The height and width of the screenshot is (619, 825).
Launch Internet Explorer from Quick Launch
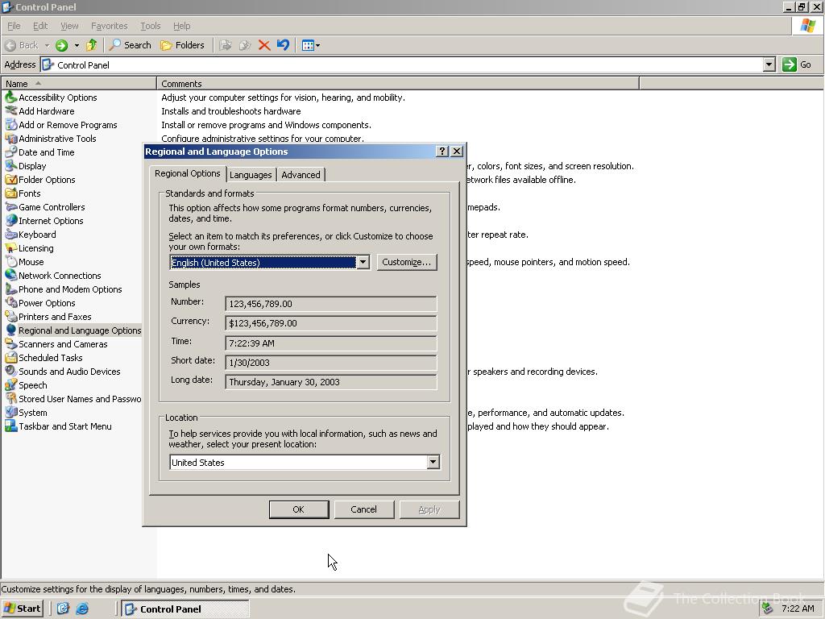(82, 609)
